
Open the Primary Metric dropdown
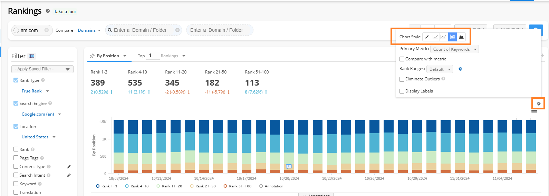pos(454,49)
